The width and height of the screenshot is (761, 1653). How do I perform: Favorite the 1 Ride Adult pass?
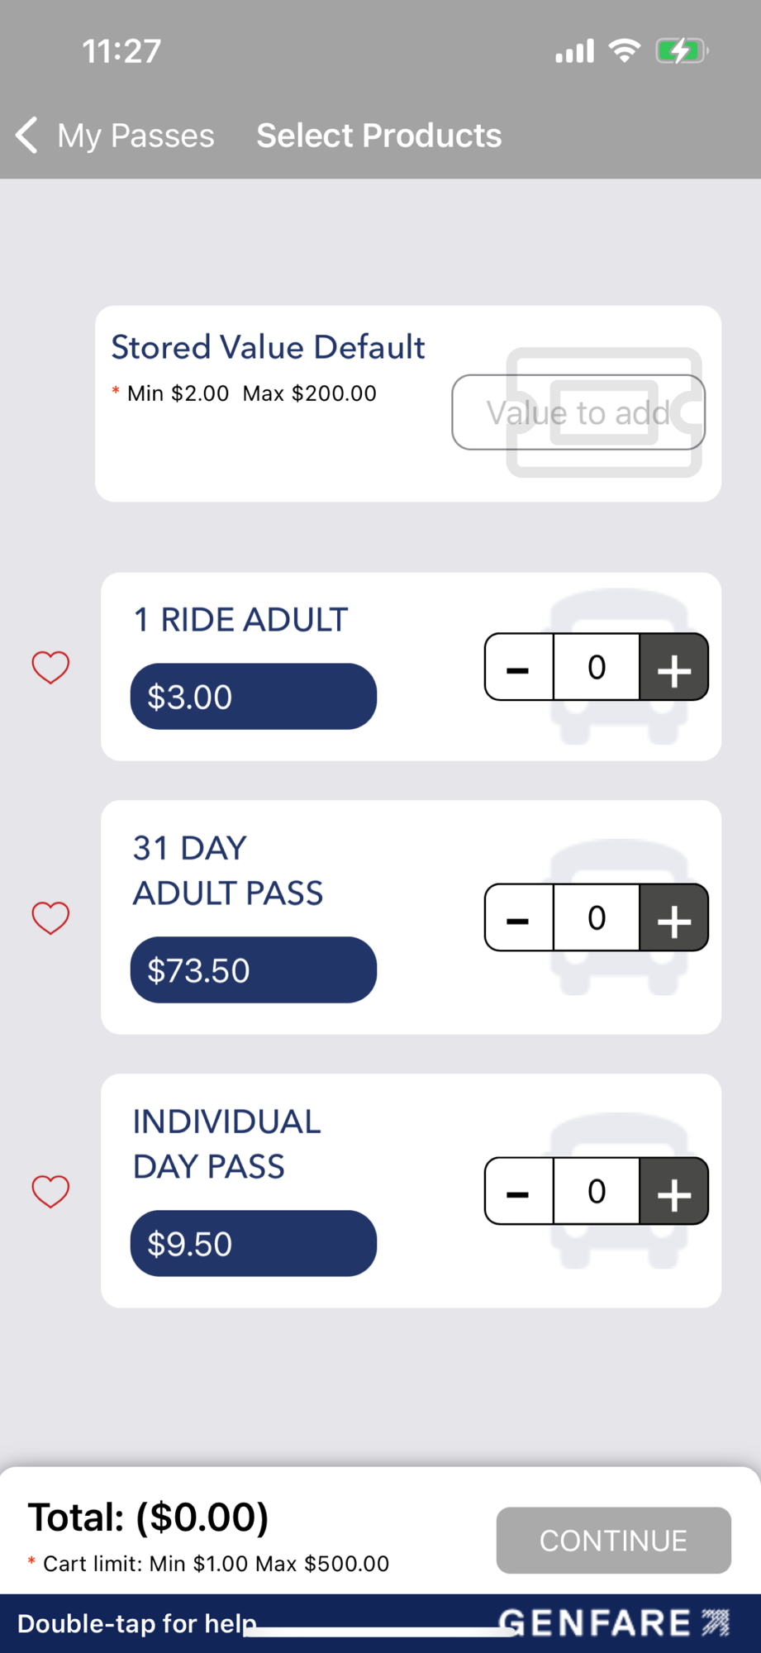tap(50, 667)
